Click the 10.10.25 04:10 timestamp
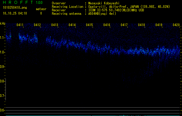Viewport: 182px width, 116px height. [x=15, y=13]
